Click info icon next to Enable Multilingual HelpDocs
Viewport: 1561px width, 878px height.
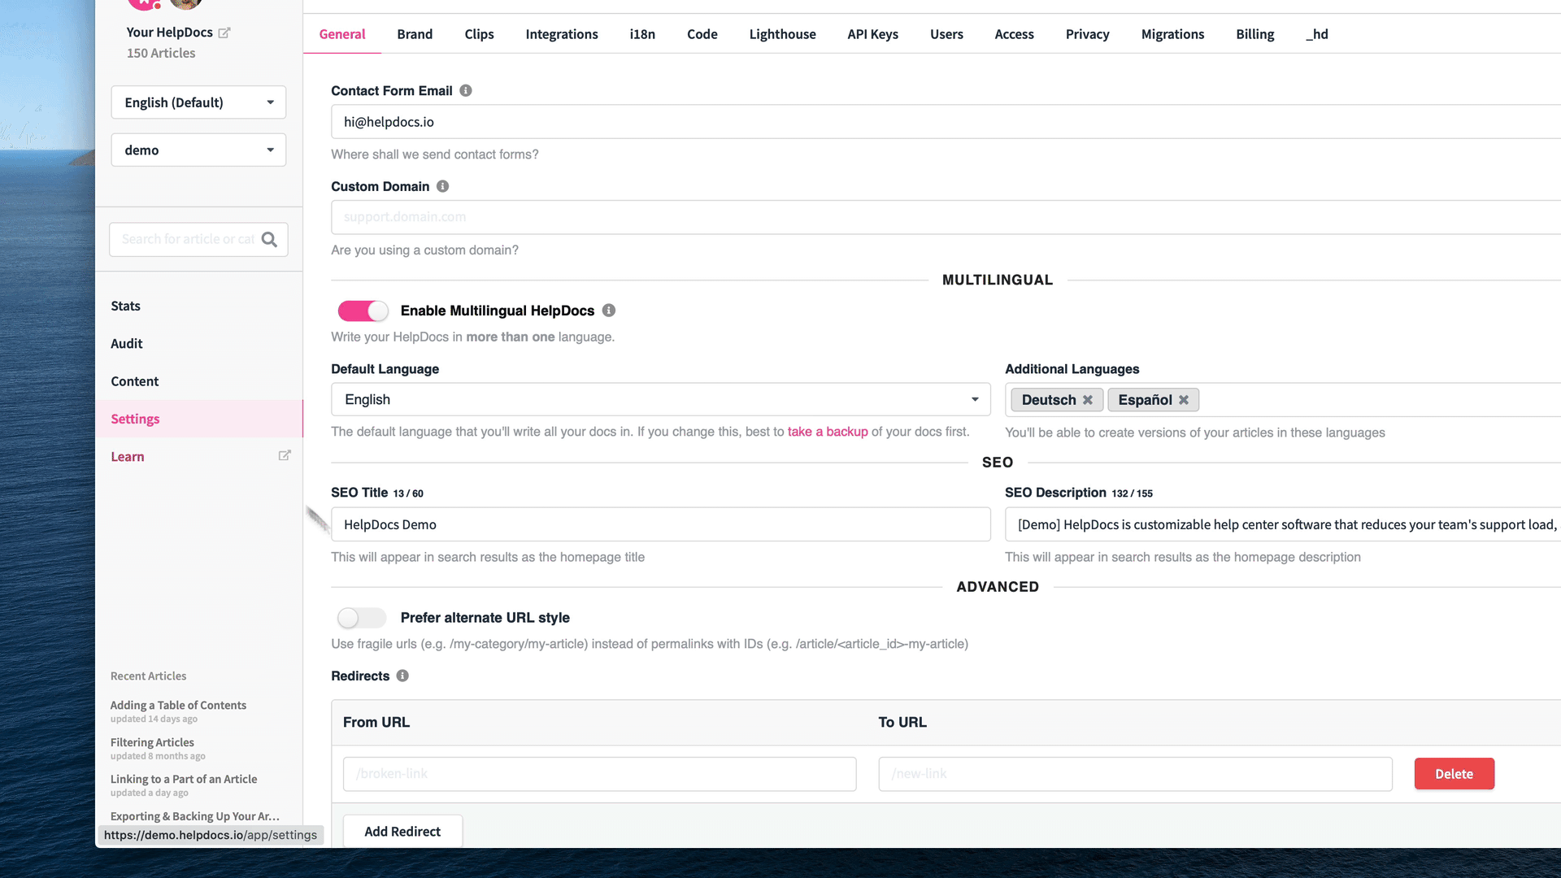[x=609, y=311]
